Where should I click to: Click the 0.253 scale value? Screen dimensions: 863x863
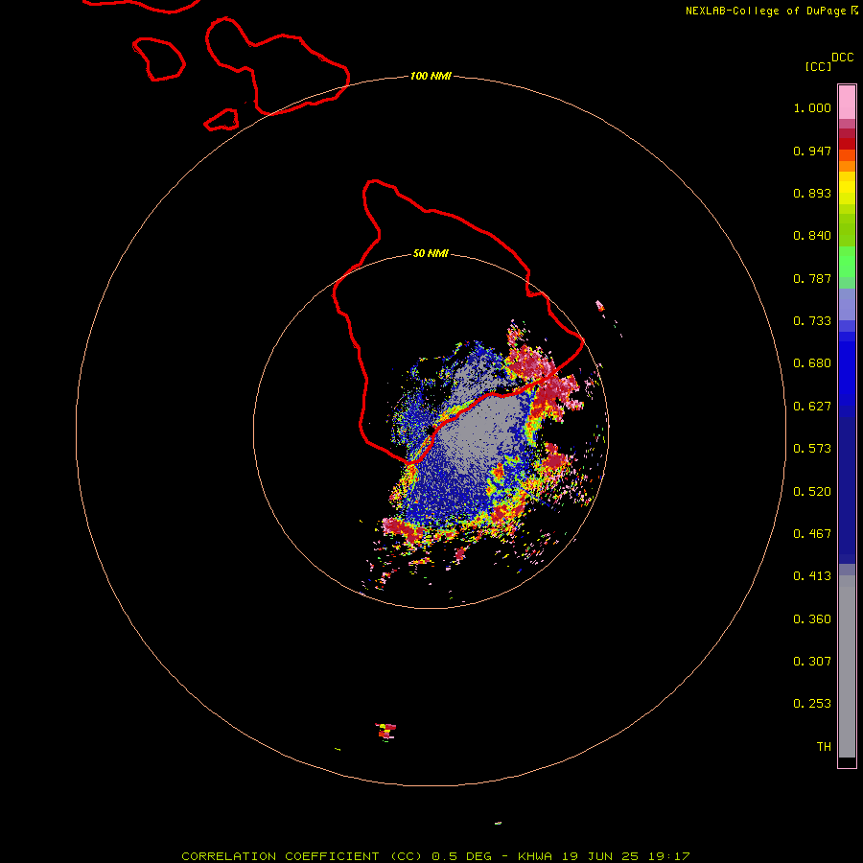tap(812, 704)
